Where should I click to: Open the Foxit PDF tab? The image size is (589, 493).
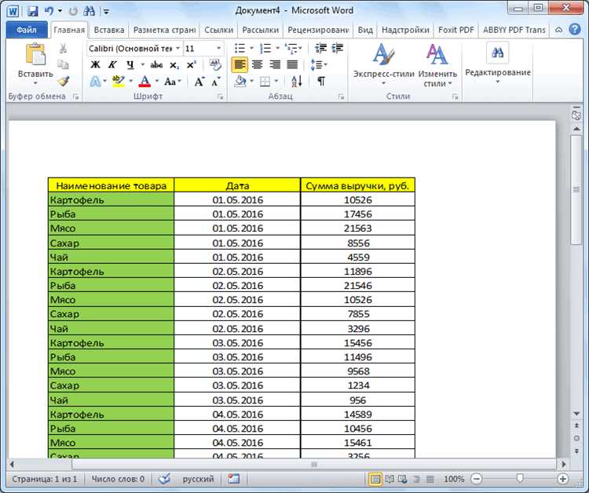(x=456, y=30)
